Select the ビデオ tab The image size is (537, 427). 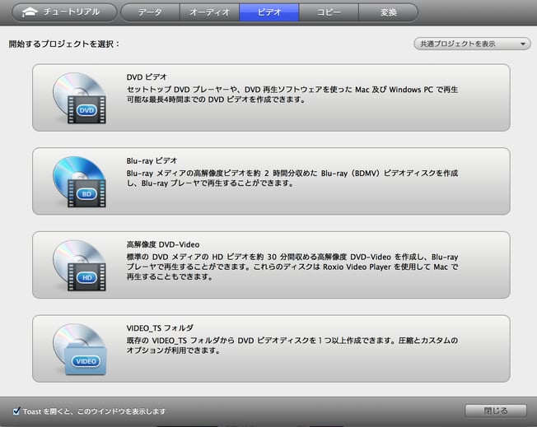269,12
